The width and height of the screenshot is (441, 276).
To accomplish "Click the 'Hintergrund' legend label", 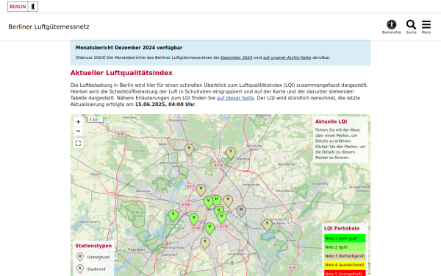I will [x=98, y=257].
